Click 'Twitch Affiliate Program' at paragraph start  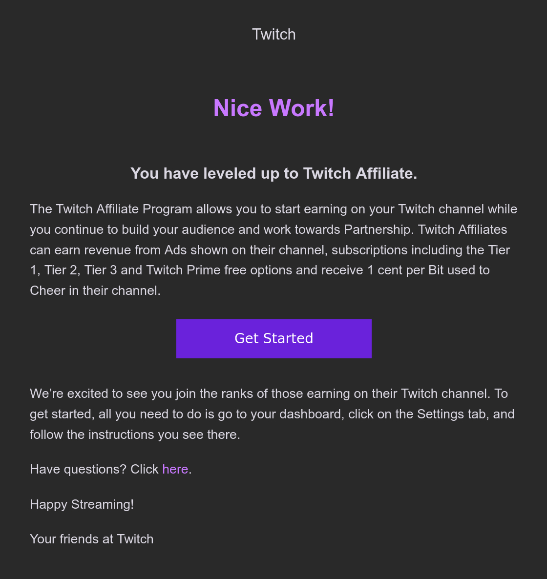click(124, 209)
